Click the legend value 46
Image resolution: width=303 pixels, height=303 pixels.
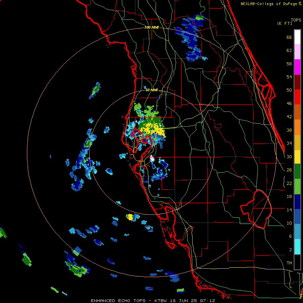[289, 104]
